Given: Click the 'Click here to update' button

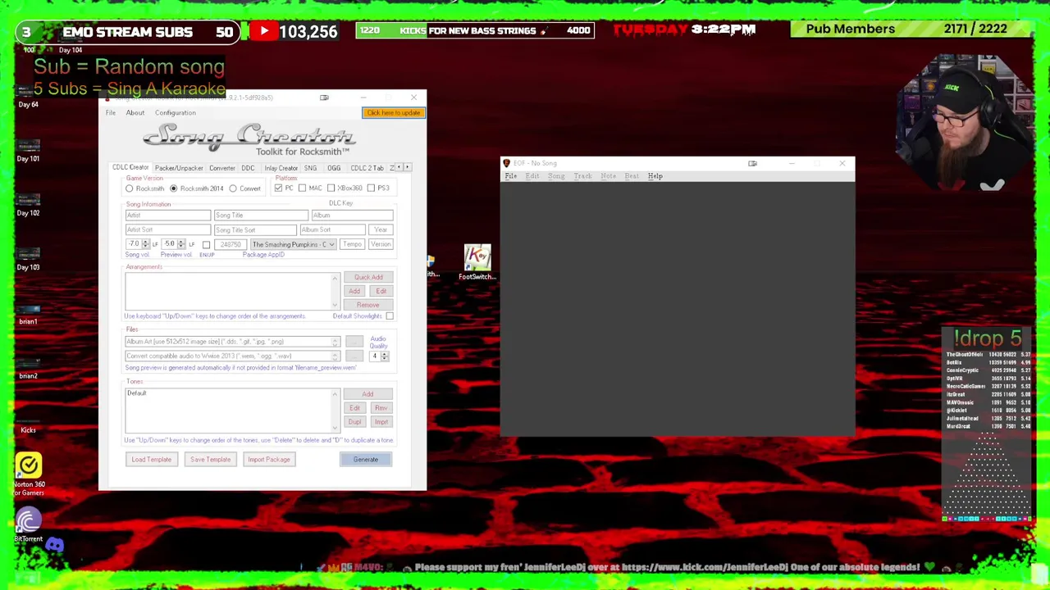Looking at the screenshot, I should coord(394,113).
